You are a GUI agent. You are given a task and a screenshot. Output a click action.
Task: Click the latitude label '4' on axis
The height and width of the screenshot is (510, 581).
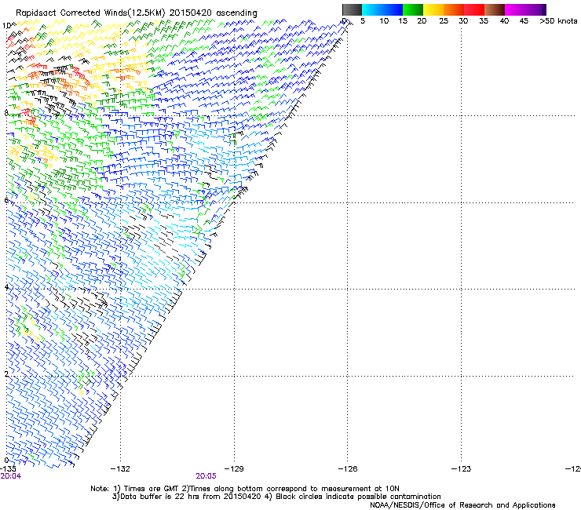[x=6, y=287]
